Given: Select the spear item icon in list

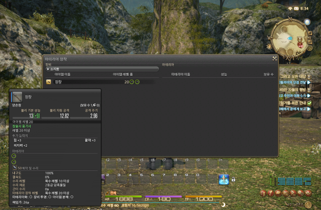Looking at the screenshot, I should (x=49, y=81).
